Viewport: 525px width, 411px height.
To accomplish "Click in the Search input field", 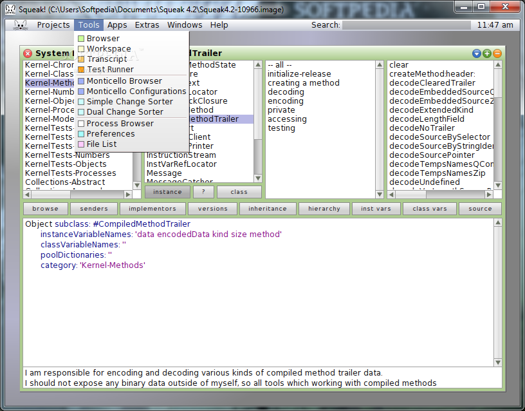I will coord(407,25).
